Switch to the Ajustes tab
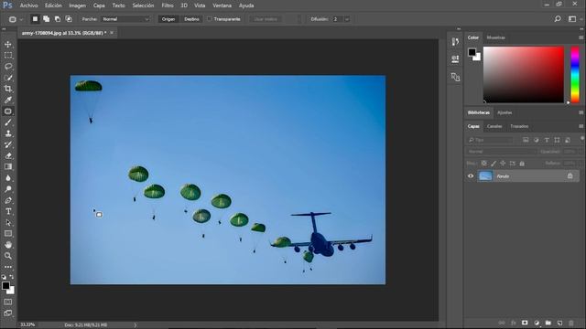This screenshot has width=586, height=329. [505, 112]
